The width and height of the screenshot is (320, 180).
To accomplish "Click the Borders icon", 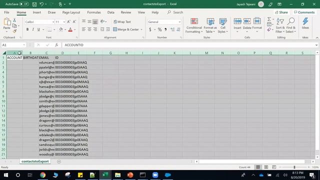I will point(49,29).
